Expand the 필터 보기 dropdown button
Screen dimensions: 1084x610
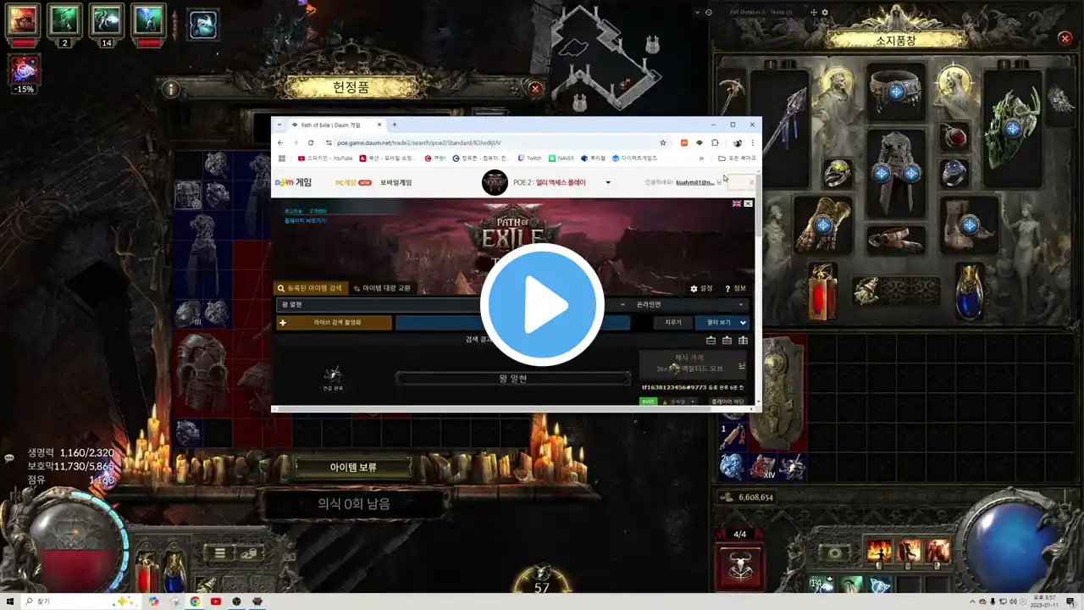(722, 323)
